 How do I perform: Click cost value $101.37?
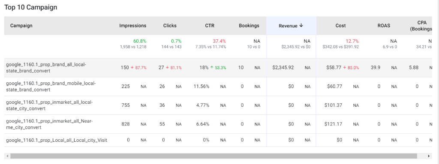click(x=334, y=105)
